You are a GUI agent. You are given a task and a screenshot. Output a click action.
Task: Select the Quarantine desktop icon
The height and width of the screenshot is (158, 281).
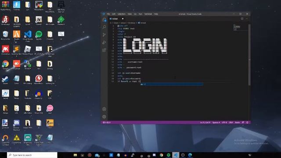pyautogui.click(x=17, y=139)
